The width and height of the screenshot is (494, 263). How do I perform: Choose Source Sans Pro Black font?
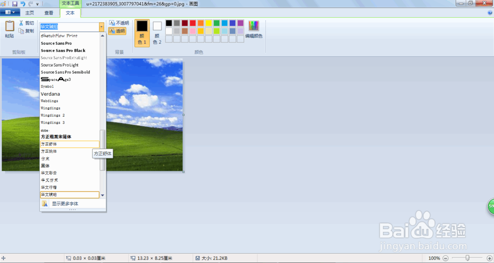click(x=70, y=50)
